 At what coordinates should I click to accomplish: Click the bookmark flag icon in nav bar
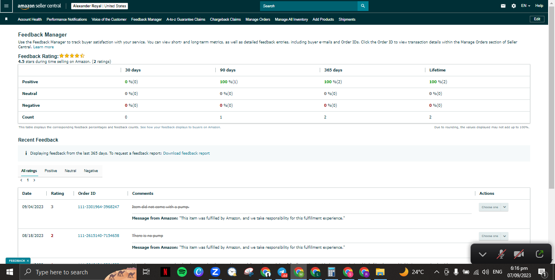pos(6,19)
